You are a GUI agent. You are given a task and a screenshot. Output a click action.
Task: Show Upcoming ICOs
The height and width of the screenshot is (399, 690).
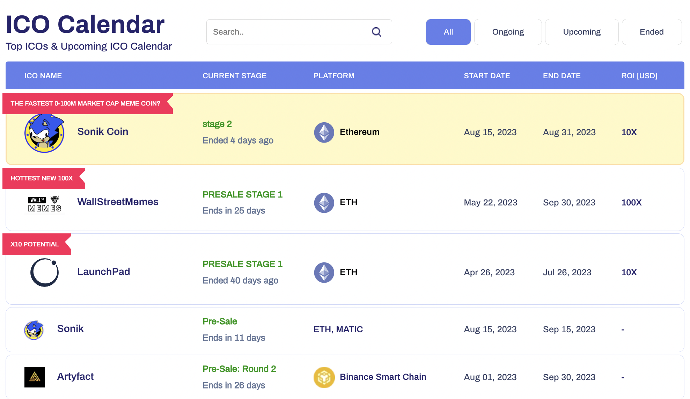tap(582, 32)
